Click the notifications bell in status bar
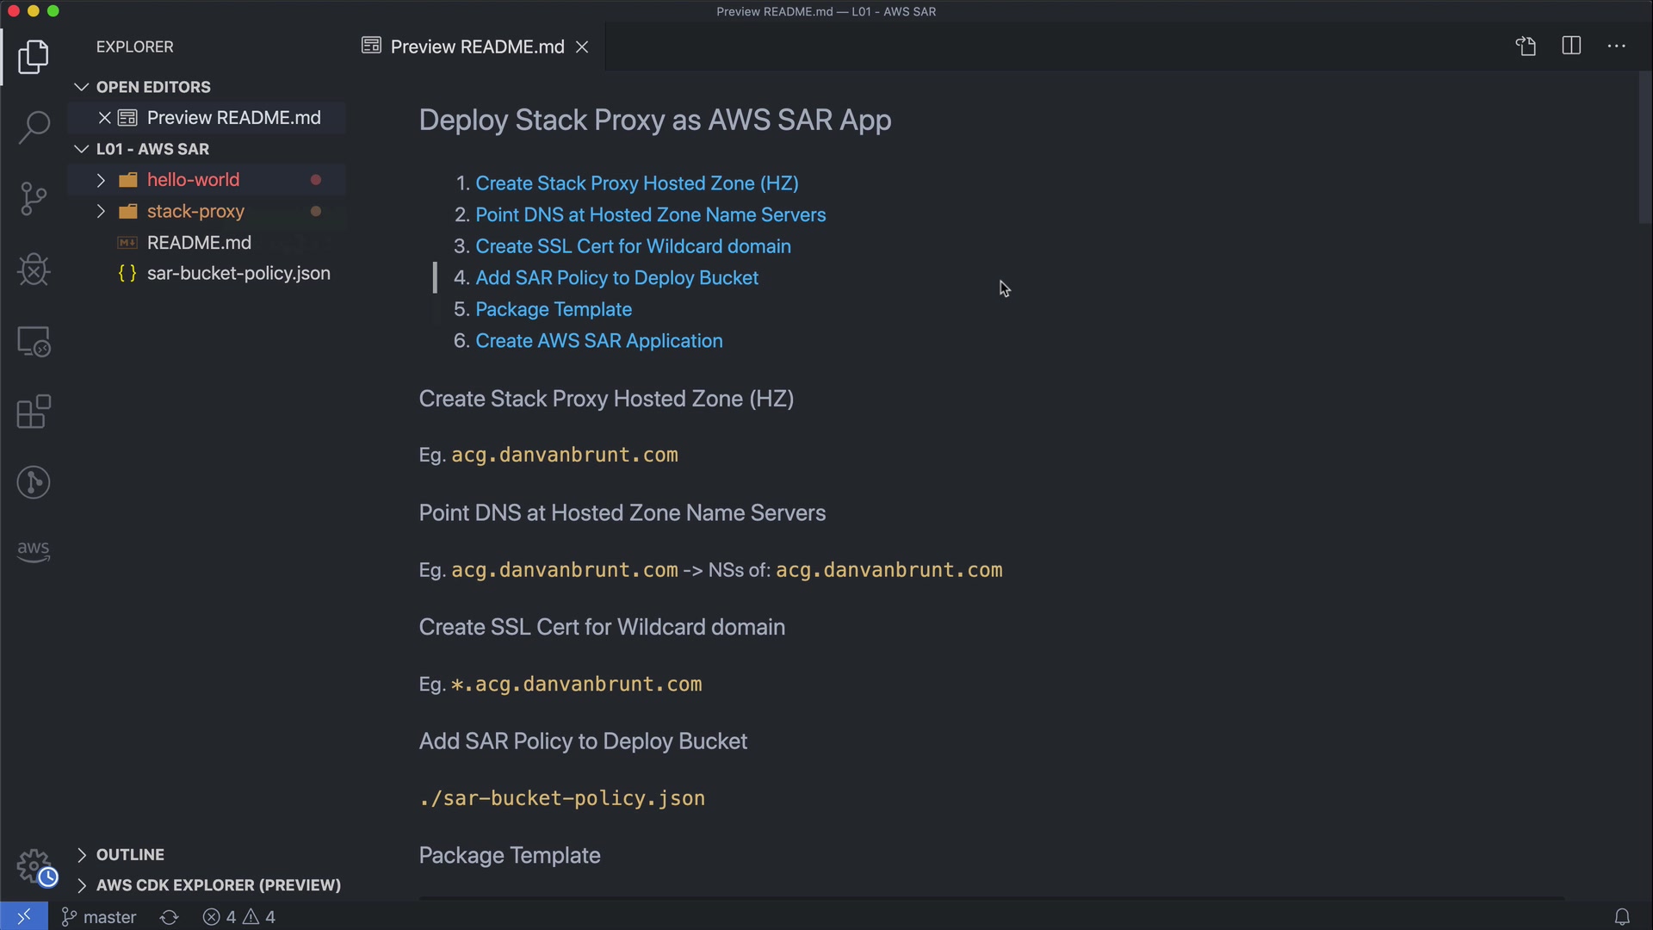1653x930 pixels. pyautogui.click(x=1621, y=917)
